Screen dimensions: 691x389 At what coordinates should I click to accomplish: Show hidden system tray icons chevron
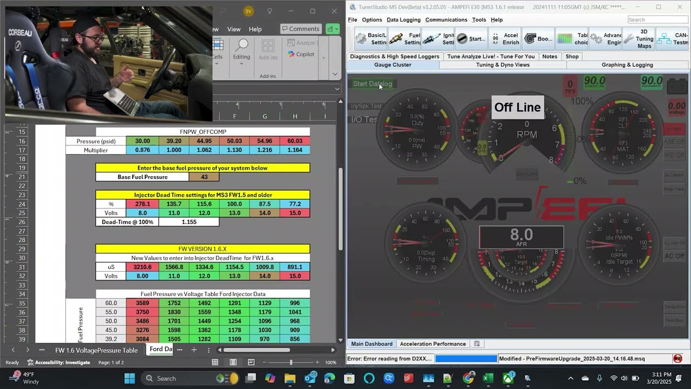571,378
